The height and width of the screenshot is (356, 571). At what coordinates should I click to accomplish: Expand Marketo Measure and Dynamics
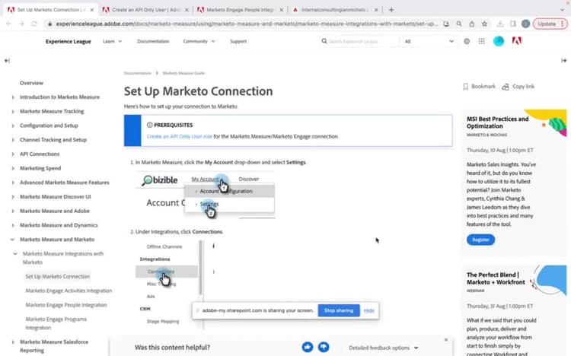(x=13, y=225)
